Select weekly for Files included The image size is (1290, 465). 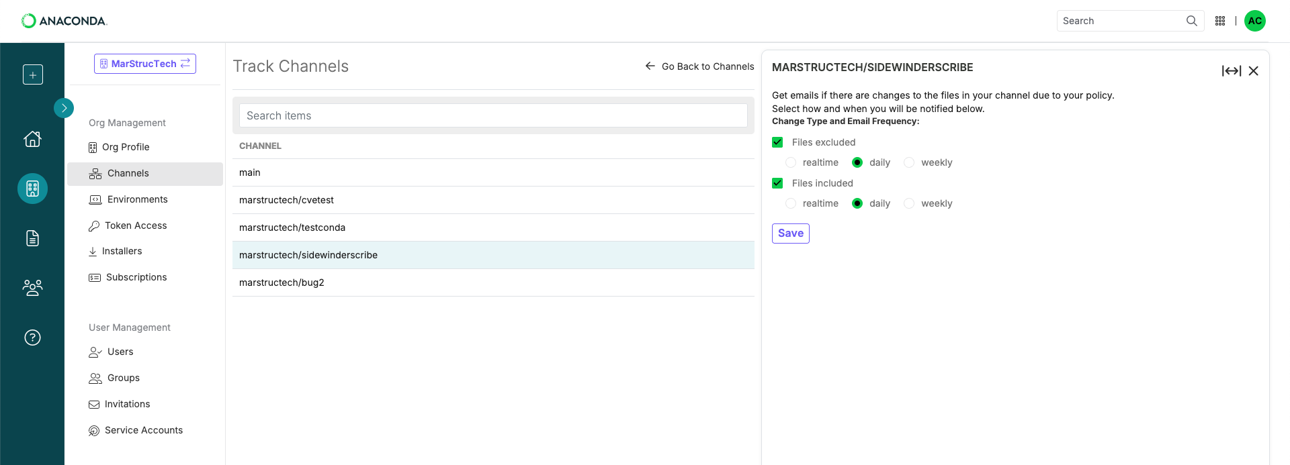(909, 203)
